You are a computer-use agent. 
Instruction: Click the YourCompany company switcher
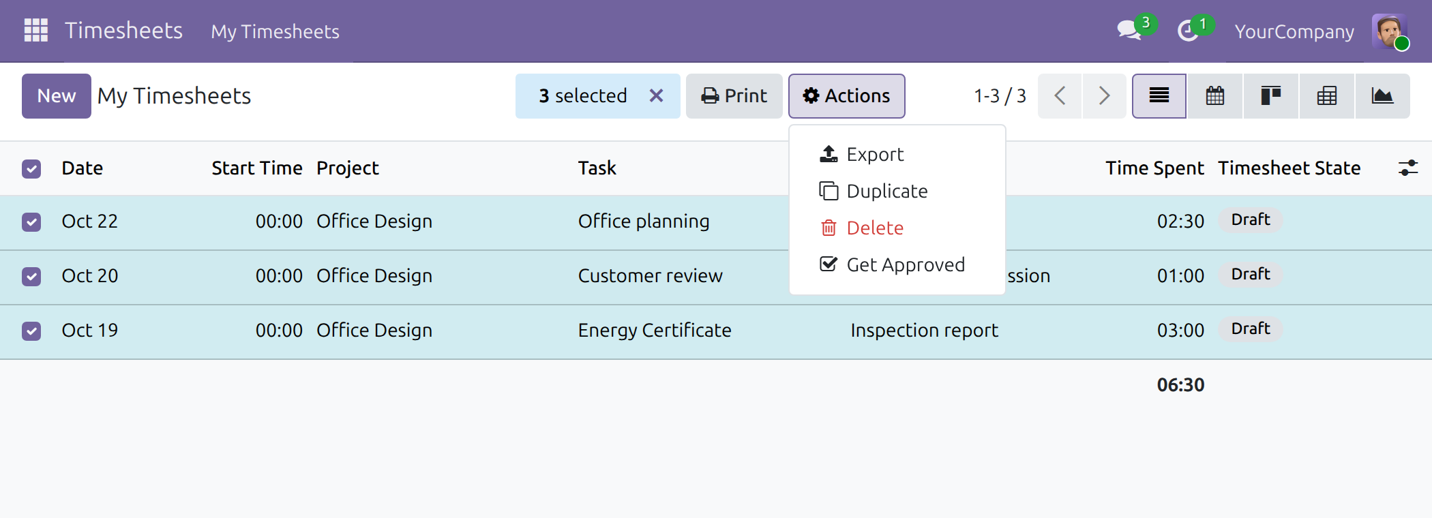click(x=1294, y=31)
